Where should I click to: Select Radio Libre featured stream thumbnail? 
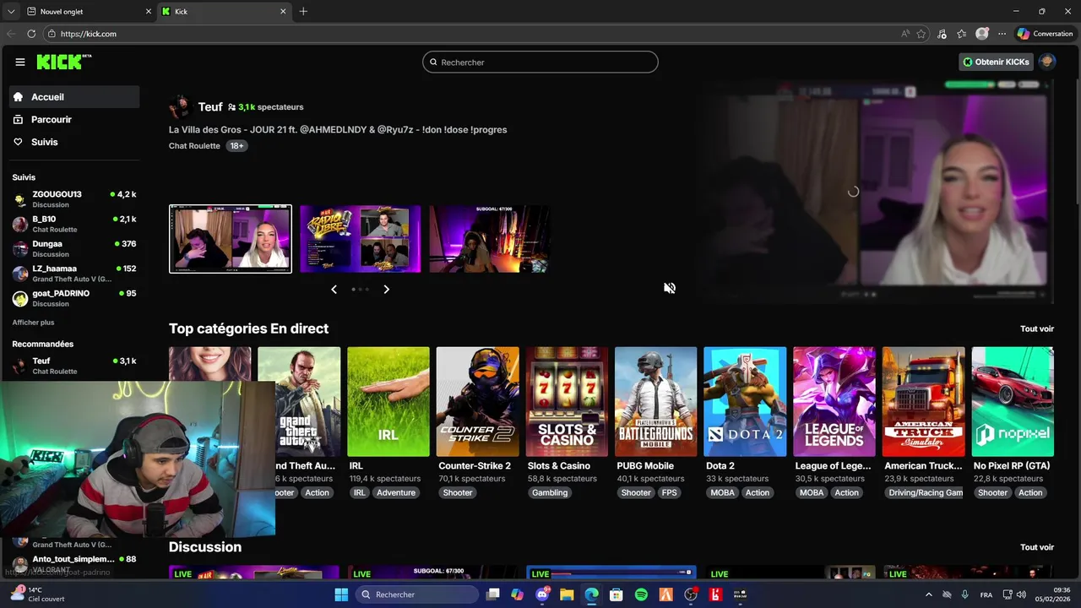point(360,239)
